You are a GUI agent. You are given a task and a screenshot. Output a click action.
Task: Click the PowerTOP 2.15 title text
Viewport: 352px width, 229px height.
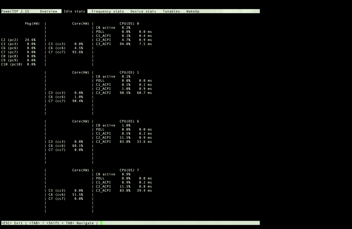[15, 11]
